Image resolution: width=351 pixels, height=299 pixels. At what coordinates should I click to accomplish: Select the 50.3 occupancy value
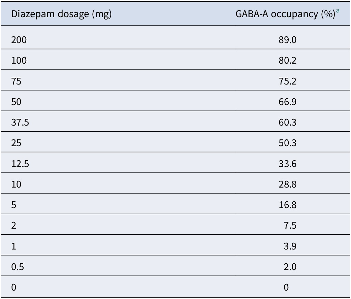click(287, 143)
